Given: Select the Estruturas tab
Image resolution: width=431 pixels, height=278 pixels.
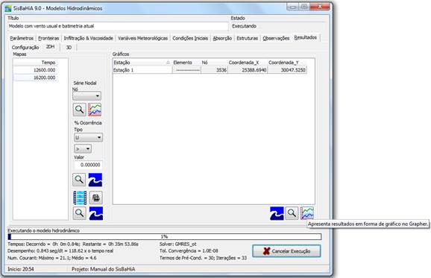Looking at the screenshot, I should tap(248, 38).
